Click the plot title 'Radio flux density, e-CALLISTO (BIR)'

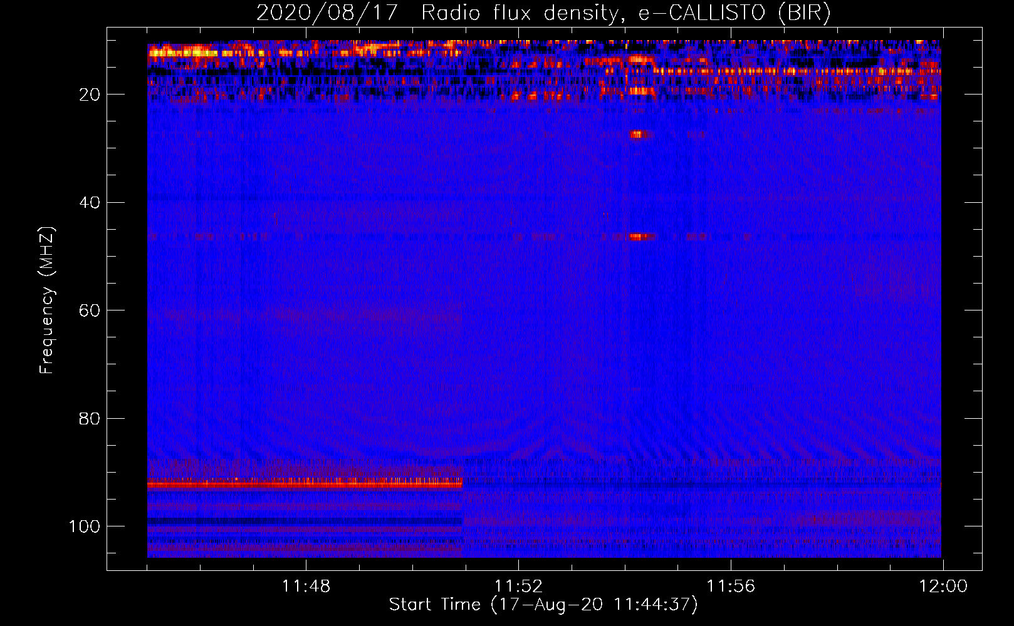pyautogui.click(x=625, y=13)
